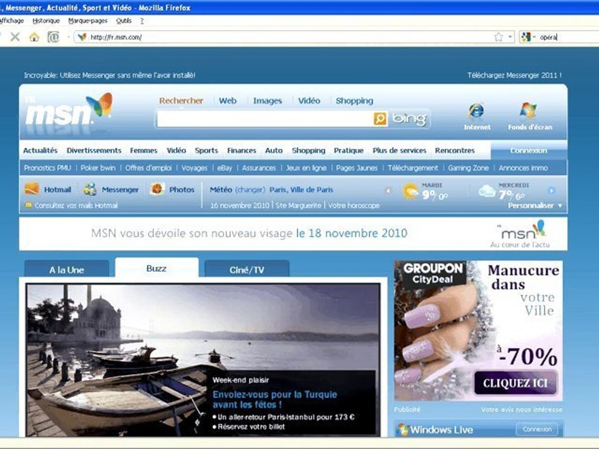
Task: Click the Bing search magnifier button
Action: tap(380, 118)
